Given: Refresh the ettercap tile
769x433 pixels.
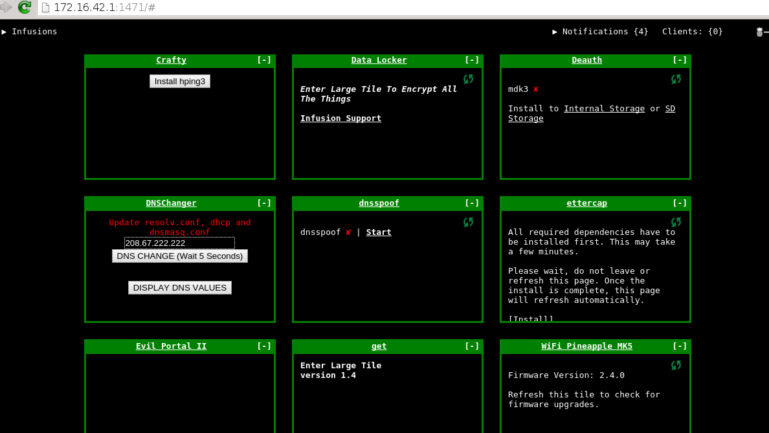Looking at the screenshot, I should (676, 222).
